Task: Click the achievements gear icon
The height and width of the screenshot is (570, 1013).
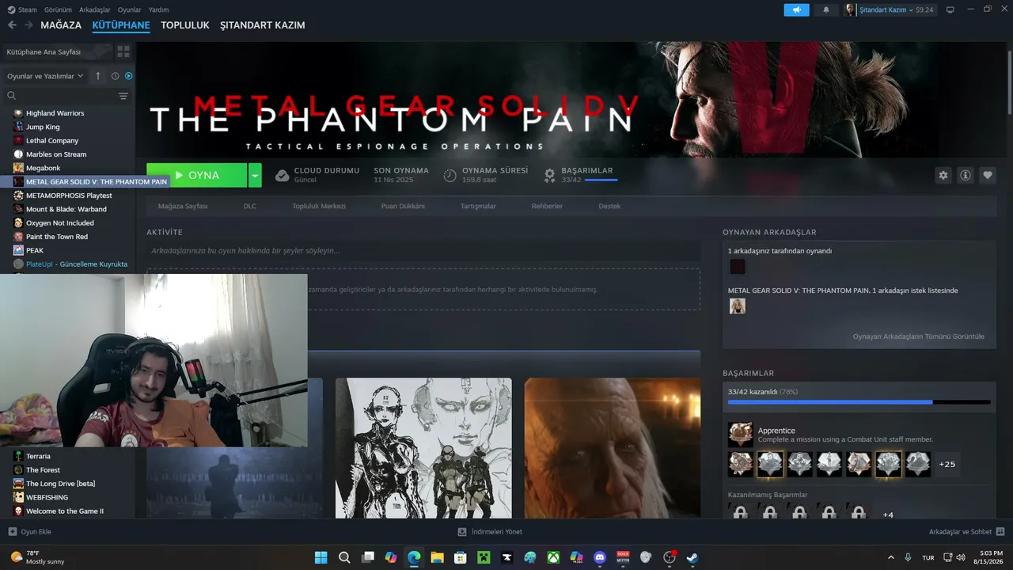Action: click(x=549, y=176)
